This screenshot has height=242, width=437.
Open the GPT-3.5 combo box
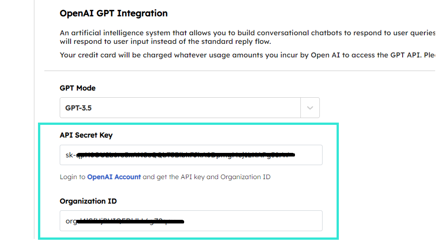180,108
